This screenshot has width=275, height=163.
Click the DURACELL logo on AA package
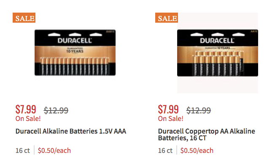217,41
